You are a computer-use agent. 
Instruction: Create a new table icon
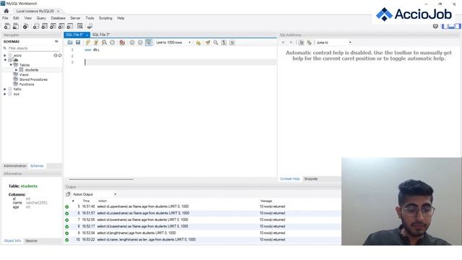coord(44,26)
